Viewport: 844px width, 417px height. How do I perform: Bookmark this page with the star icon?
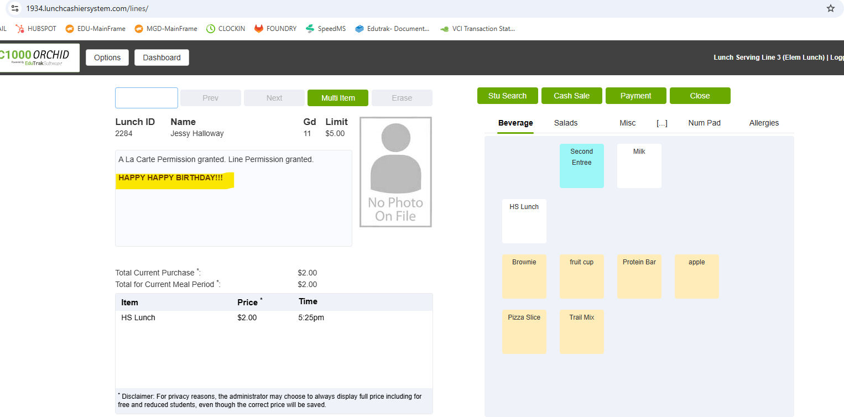[x=830, y=8]
